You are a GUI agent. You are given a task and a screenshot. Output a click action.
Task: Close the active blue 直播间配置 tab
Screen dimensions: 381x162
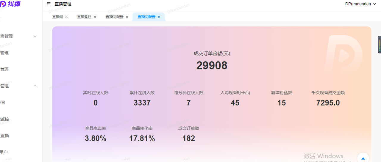[x=159, y=17]
